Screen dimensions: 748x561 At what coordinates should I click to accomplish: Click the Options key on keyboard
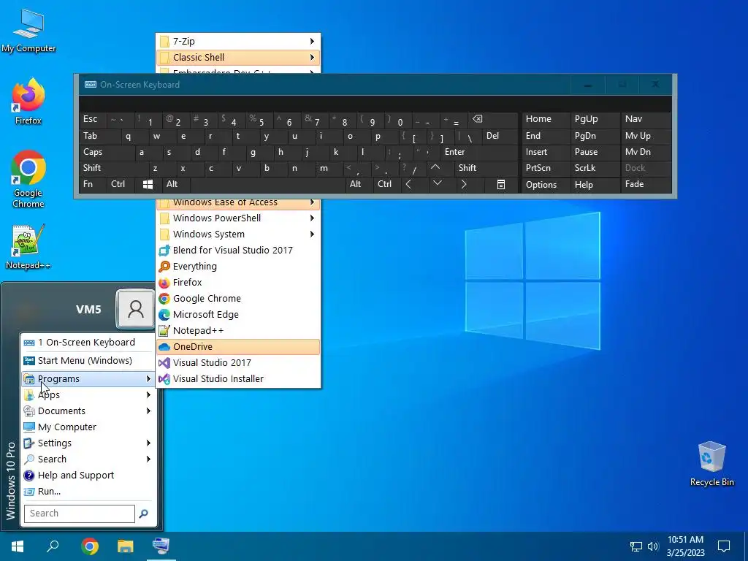(545, 185)
